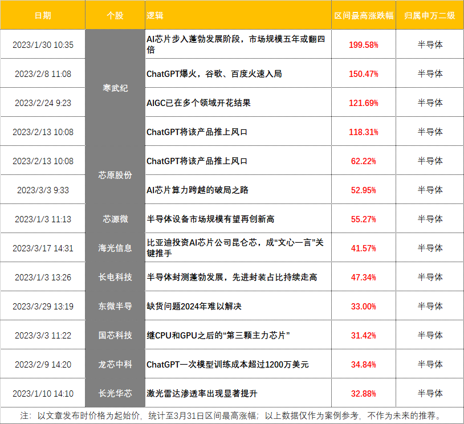Select the date cell 2023/1/3 11:13
The height and width of the screenshot is (424, 464).
pyautogui.click(x=43, y=219)
